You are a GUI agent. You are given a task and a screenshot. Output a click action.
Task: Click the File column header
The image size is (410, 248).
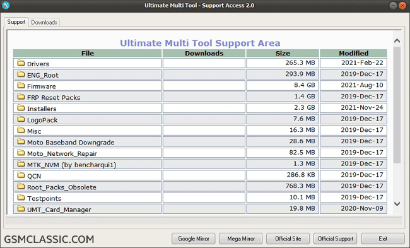point(87,53)
